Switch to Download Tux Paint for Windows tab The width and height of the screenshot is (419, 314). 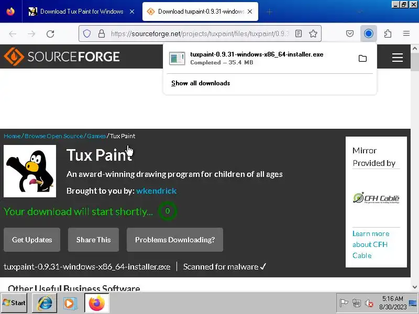coord(82,12)
